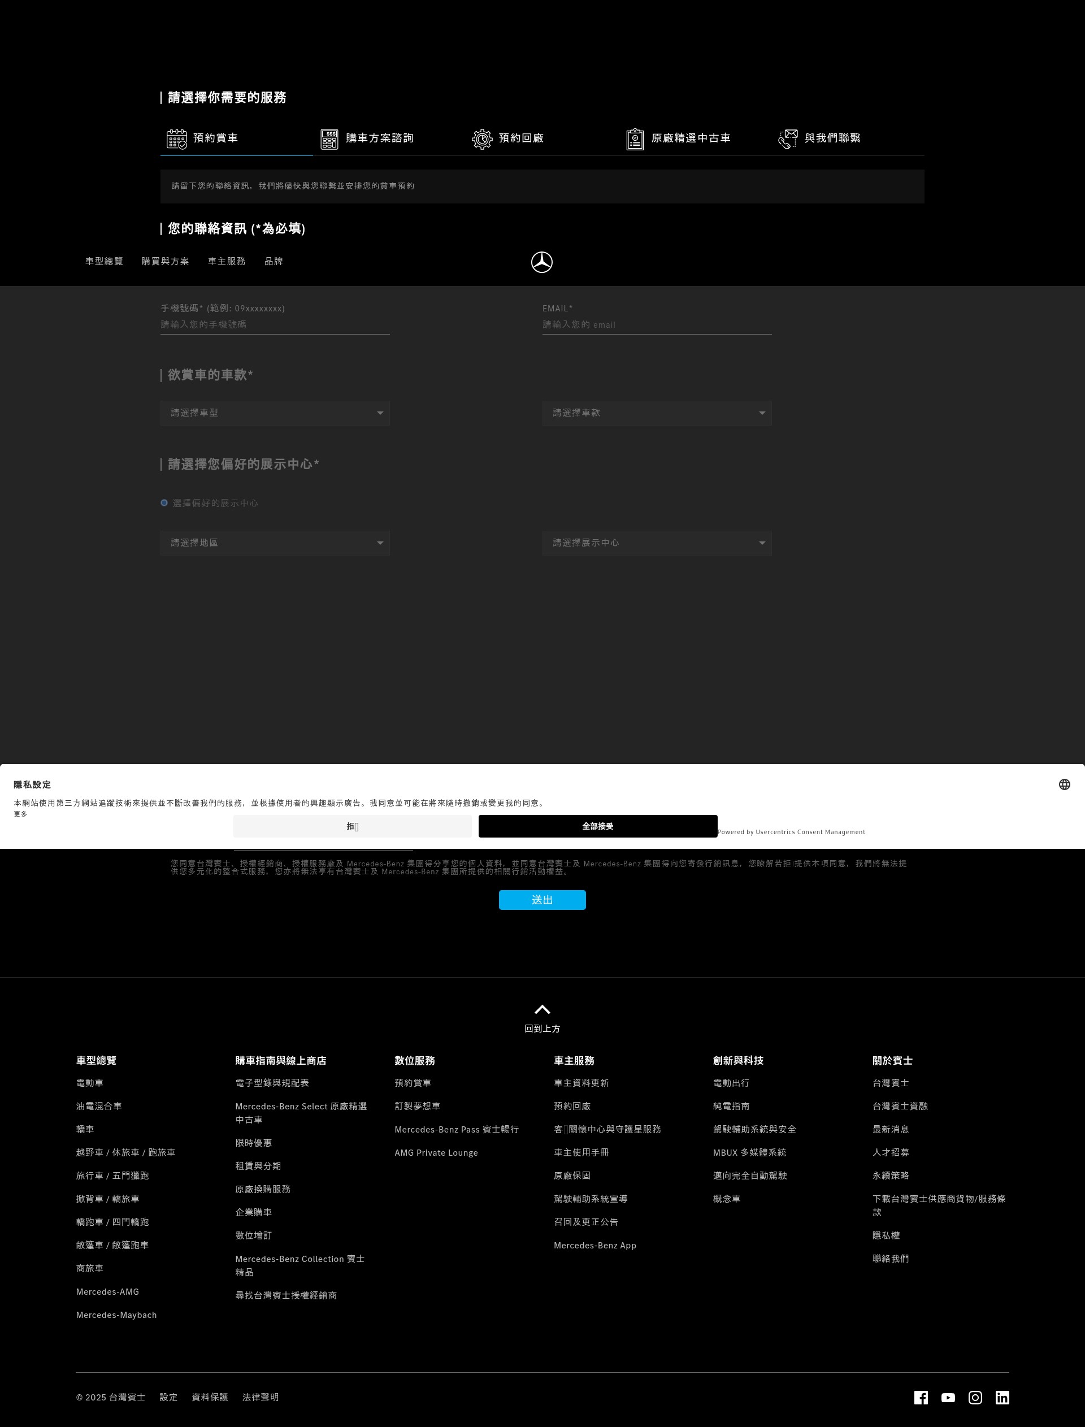Expand the 請選擇展示中心 dropdown
The height and width of the screenshot is (1427, 1085).
tap(657, 543)
